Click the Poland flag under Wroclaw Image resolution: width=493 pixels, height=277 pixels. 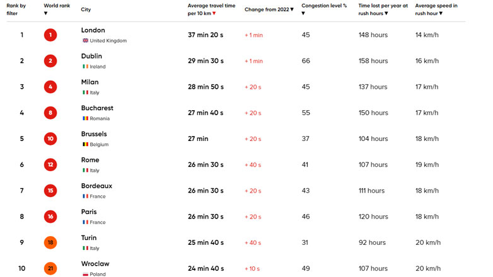pos(86,274)
